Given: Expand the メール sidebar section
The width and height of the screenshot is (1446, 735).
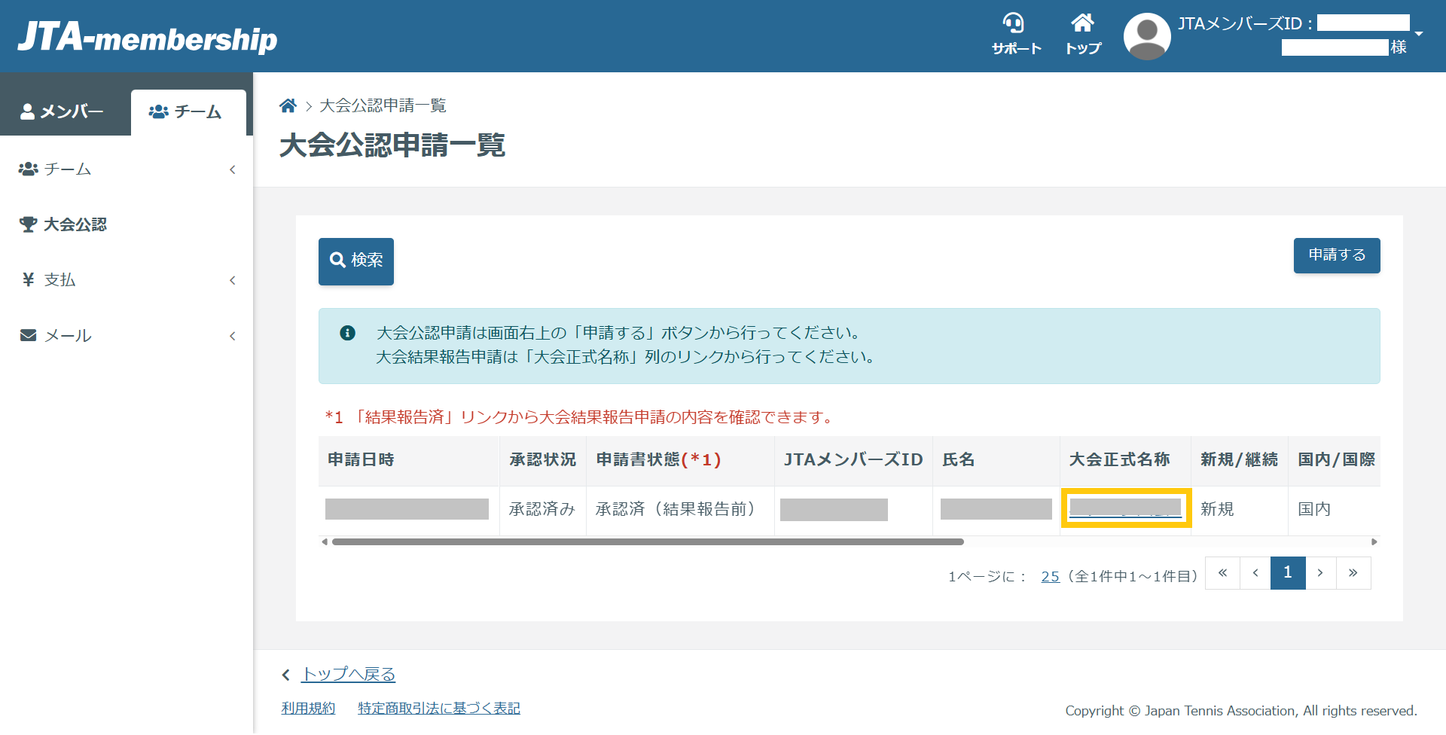Looking at the screenshot, I should point(127,336).
